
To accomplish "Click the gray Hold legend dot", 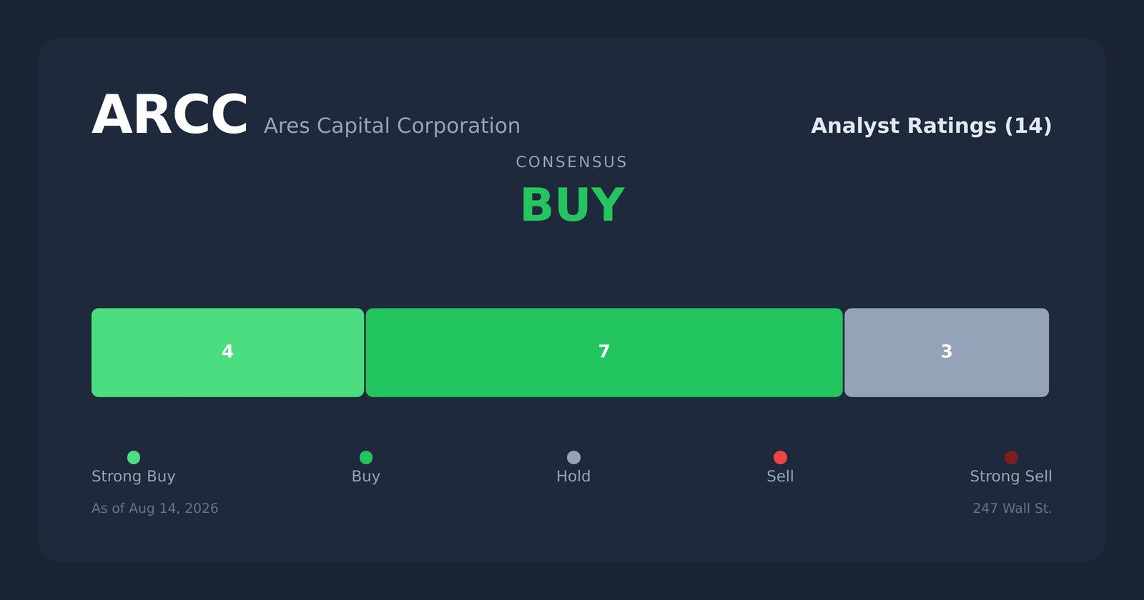I will click(x=573, y=457).
